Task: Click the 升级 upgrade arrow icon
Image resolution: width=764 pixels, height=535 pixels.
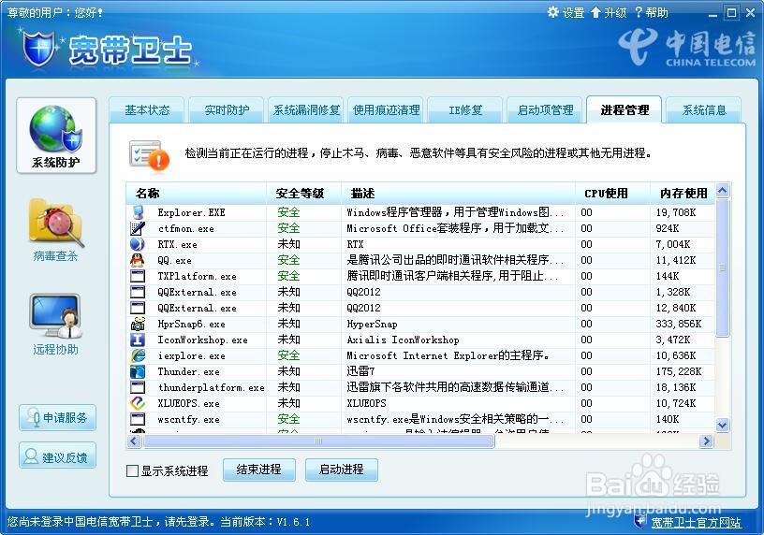Action: [x=595, y=12]
